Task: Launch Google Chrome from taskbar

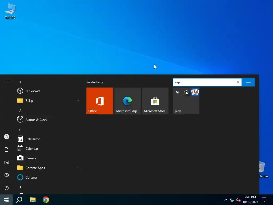Action: (x=46, y=200)
